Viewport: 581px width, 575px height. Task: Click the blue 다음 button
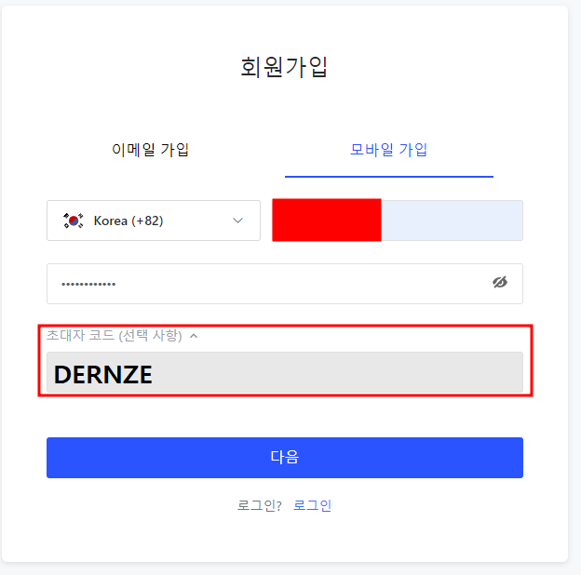285,458
